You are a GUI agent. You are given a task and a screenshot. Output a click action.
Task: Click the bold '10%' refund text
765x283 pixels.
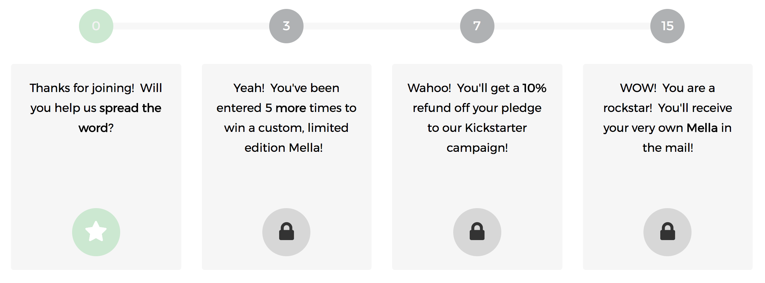[534, 88]
